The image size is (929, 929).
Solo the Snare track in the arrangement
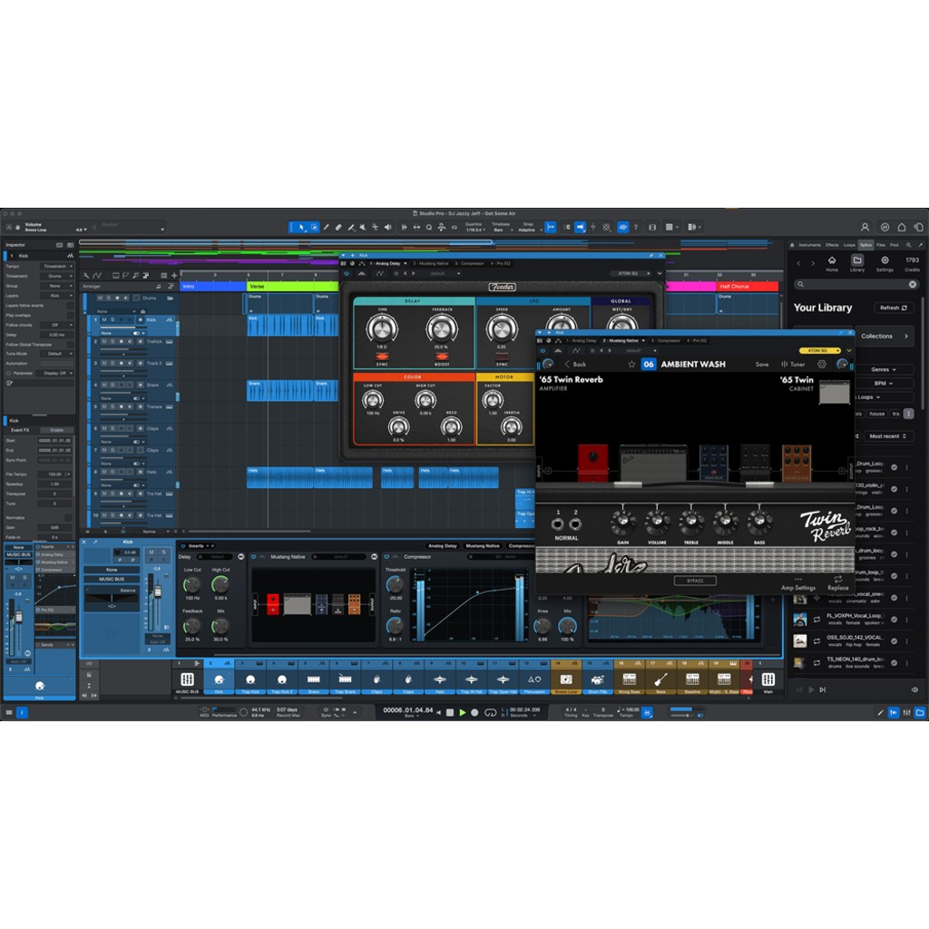click(112, 385)
